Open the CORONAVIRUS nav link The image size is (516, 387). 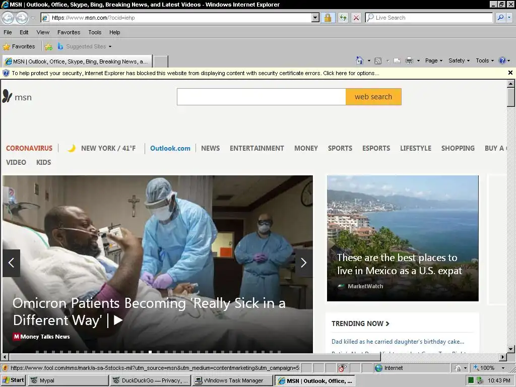click(29, 148)
